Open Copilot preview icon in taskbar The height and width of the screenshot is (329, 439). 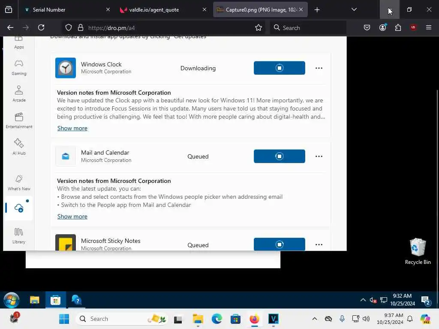[425, 319]
